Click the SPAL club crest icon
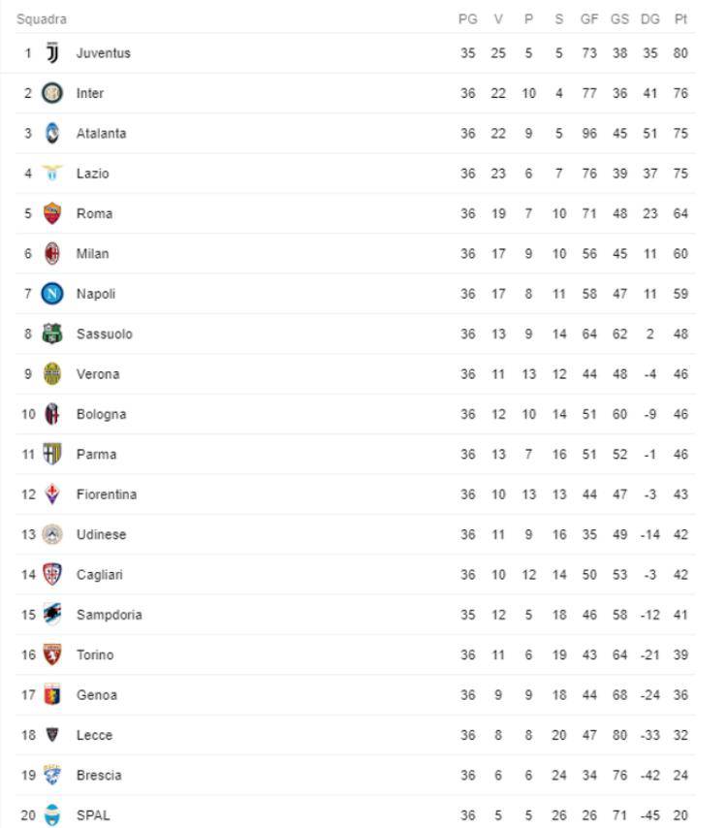 [x=52, y=815]
